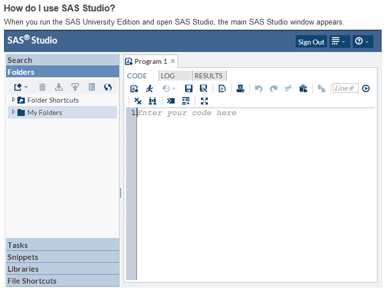386x291 pixels.
Task: Click the Format code indent icon
Action: pos(186,101)
